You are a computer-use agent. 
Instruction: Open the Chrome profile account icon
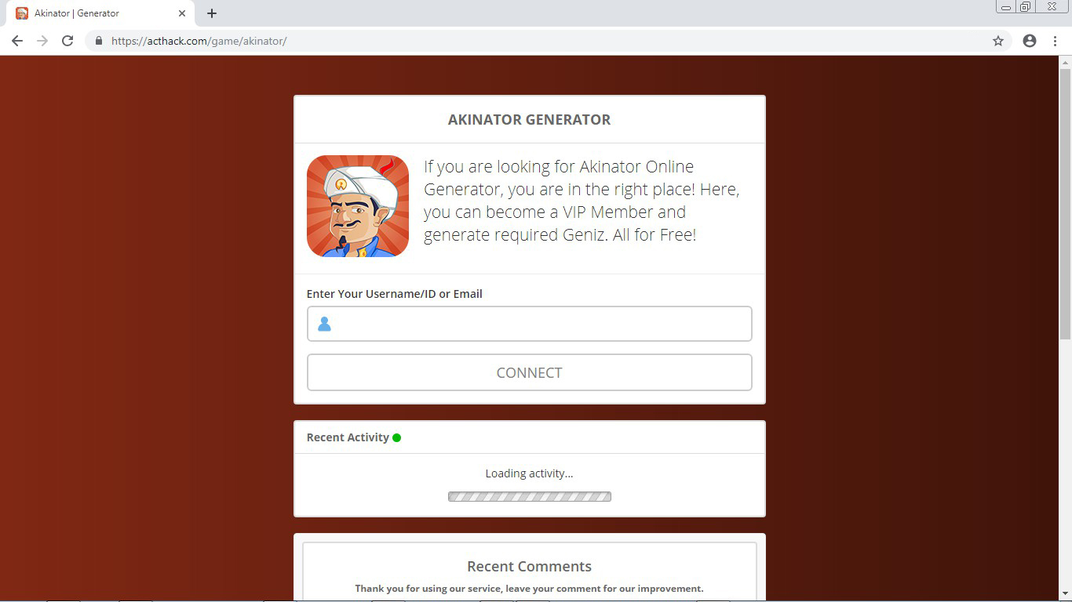point(1030,41)
